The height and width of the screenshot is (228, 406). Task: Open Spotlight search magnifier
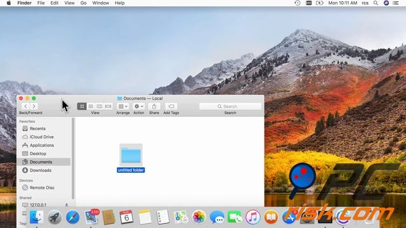376,3
